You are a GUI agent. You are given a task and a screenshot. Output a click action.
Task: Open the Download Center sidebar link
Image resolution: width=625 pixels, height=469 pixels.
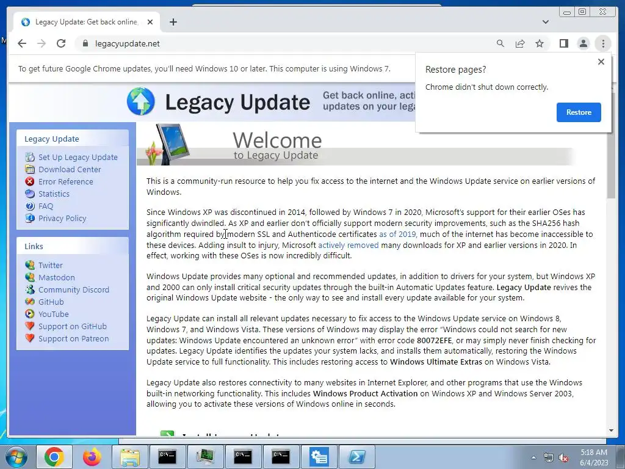coord(70,170)
